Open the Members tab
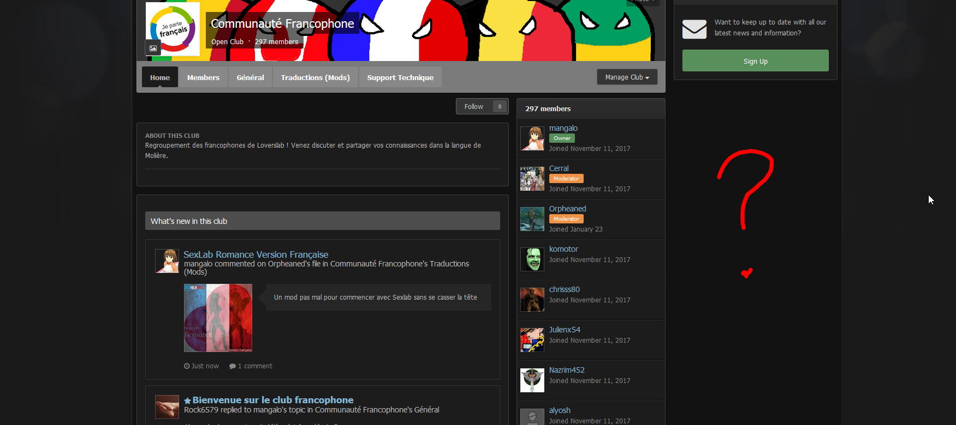 pos(203,77)
